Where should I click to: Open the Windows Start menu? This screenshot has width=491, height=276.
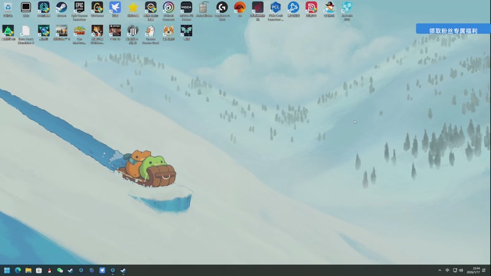[x=7, y=270]
